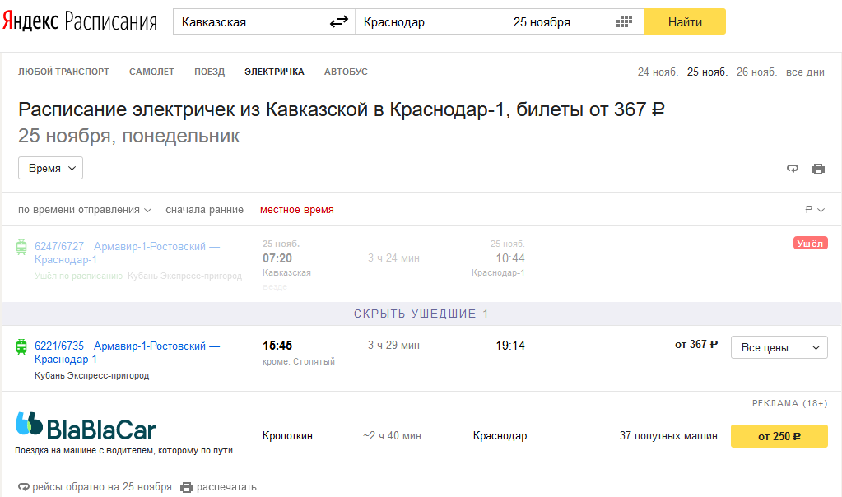Open Расписания home link
Screen dimensions: 842x497
click(x=110, y=21)
